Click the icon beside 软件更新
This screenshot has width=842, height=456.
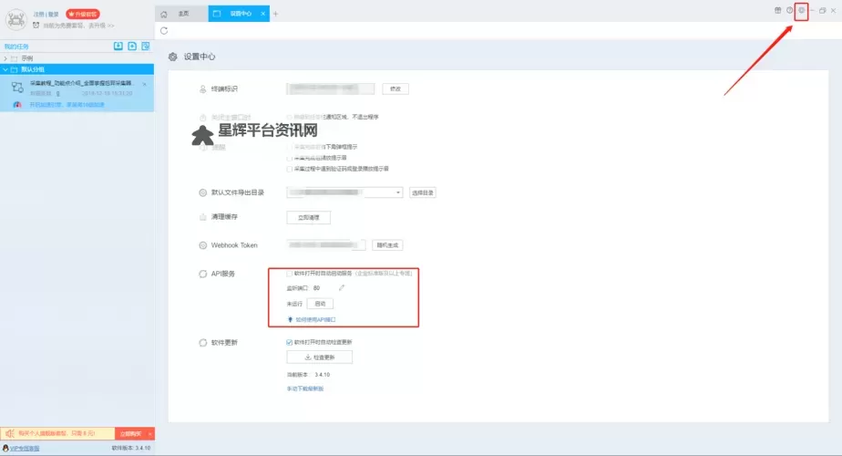pyautogui.click(x=202, y=343)
